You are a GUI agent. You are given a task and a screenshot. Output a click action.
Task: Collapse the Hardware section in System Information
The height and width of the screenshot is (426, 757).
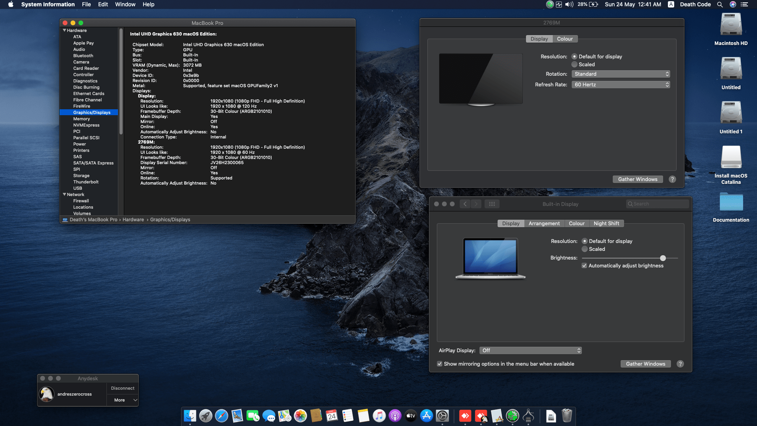[x=64, y=30]
